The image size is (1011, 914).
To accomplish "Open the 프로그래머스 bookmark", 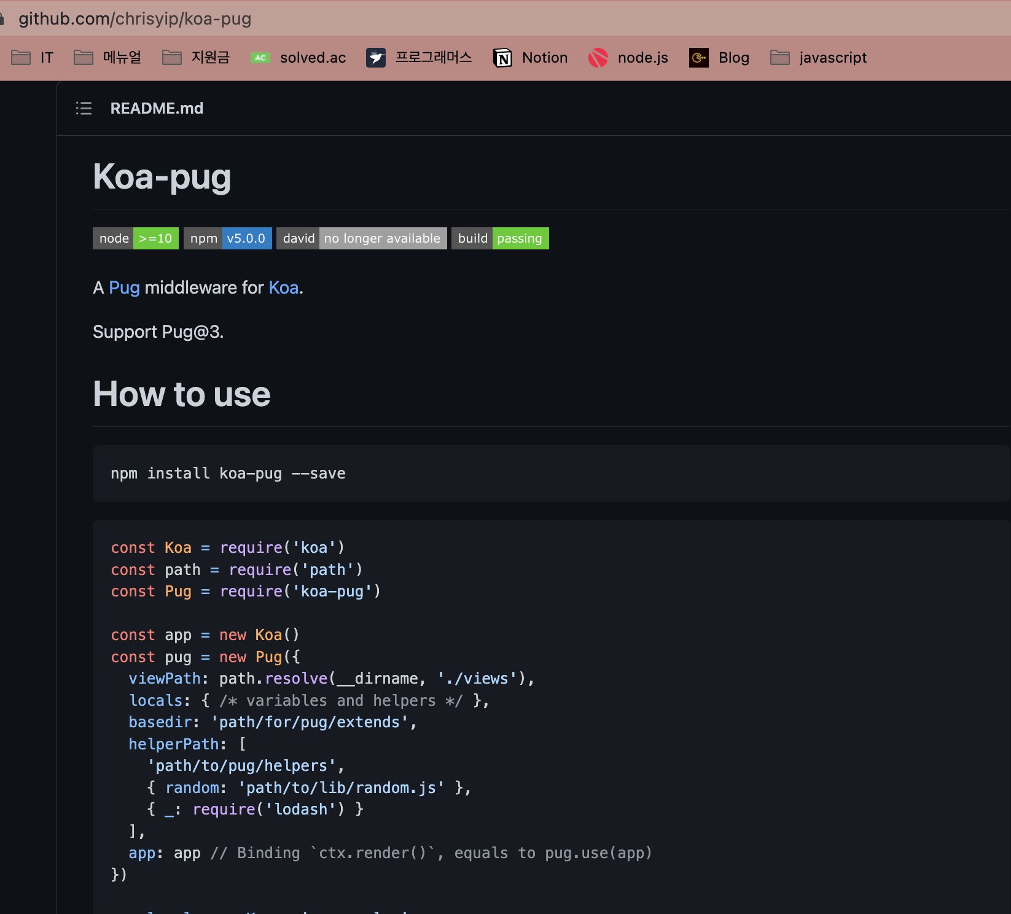I will [419, 58].
